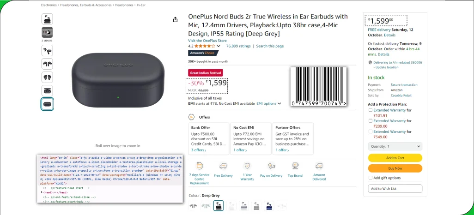Screen dimensions: 474x215
Task: Expand EMI options
Action: pyautogui.click(x=269, y=104)
